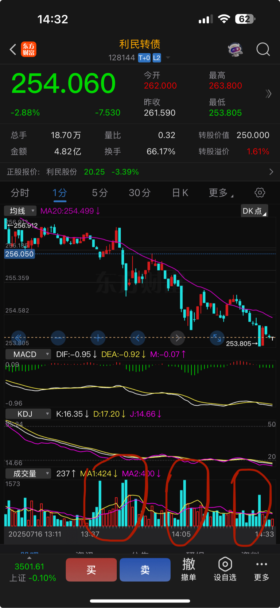Tap the status bar clock 14:32
The height and width of the screenshot is (608, 280).
pyautogui.click(x=53, y=19)
